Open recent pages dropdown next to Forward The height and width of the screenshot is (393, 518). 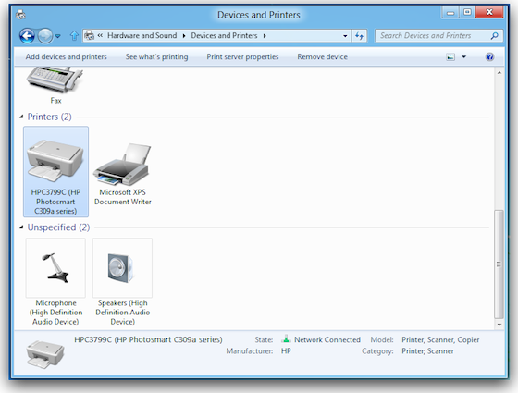tap(57, 36)
